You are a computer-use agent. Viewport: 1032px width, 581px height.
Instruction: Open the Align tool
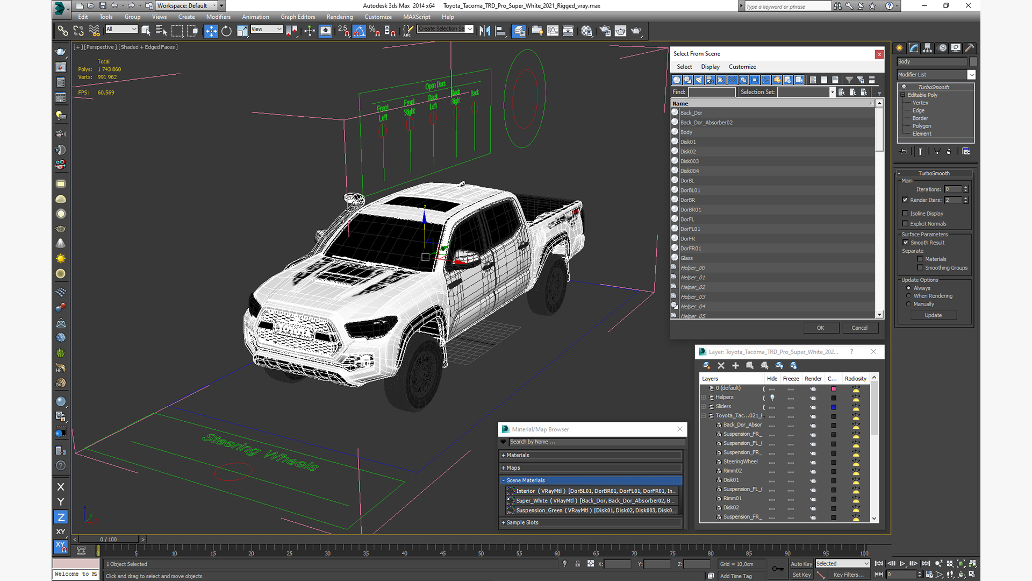pyautogui.click(x=500, y=31)
